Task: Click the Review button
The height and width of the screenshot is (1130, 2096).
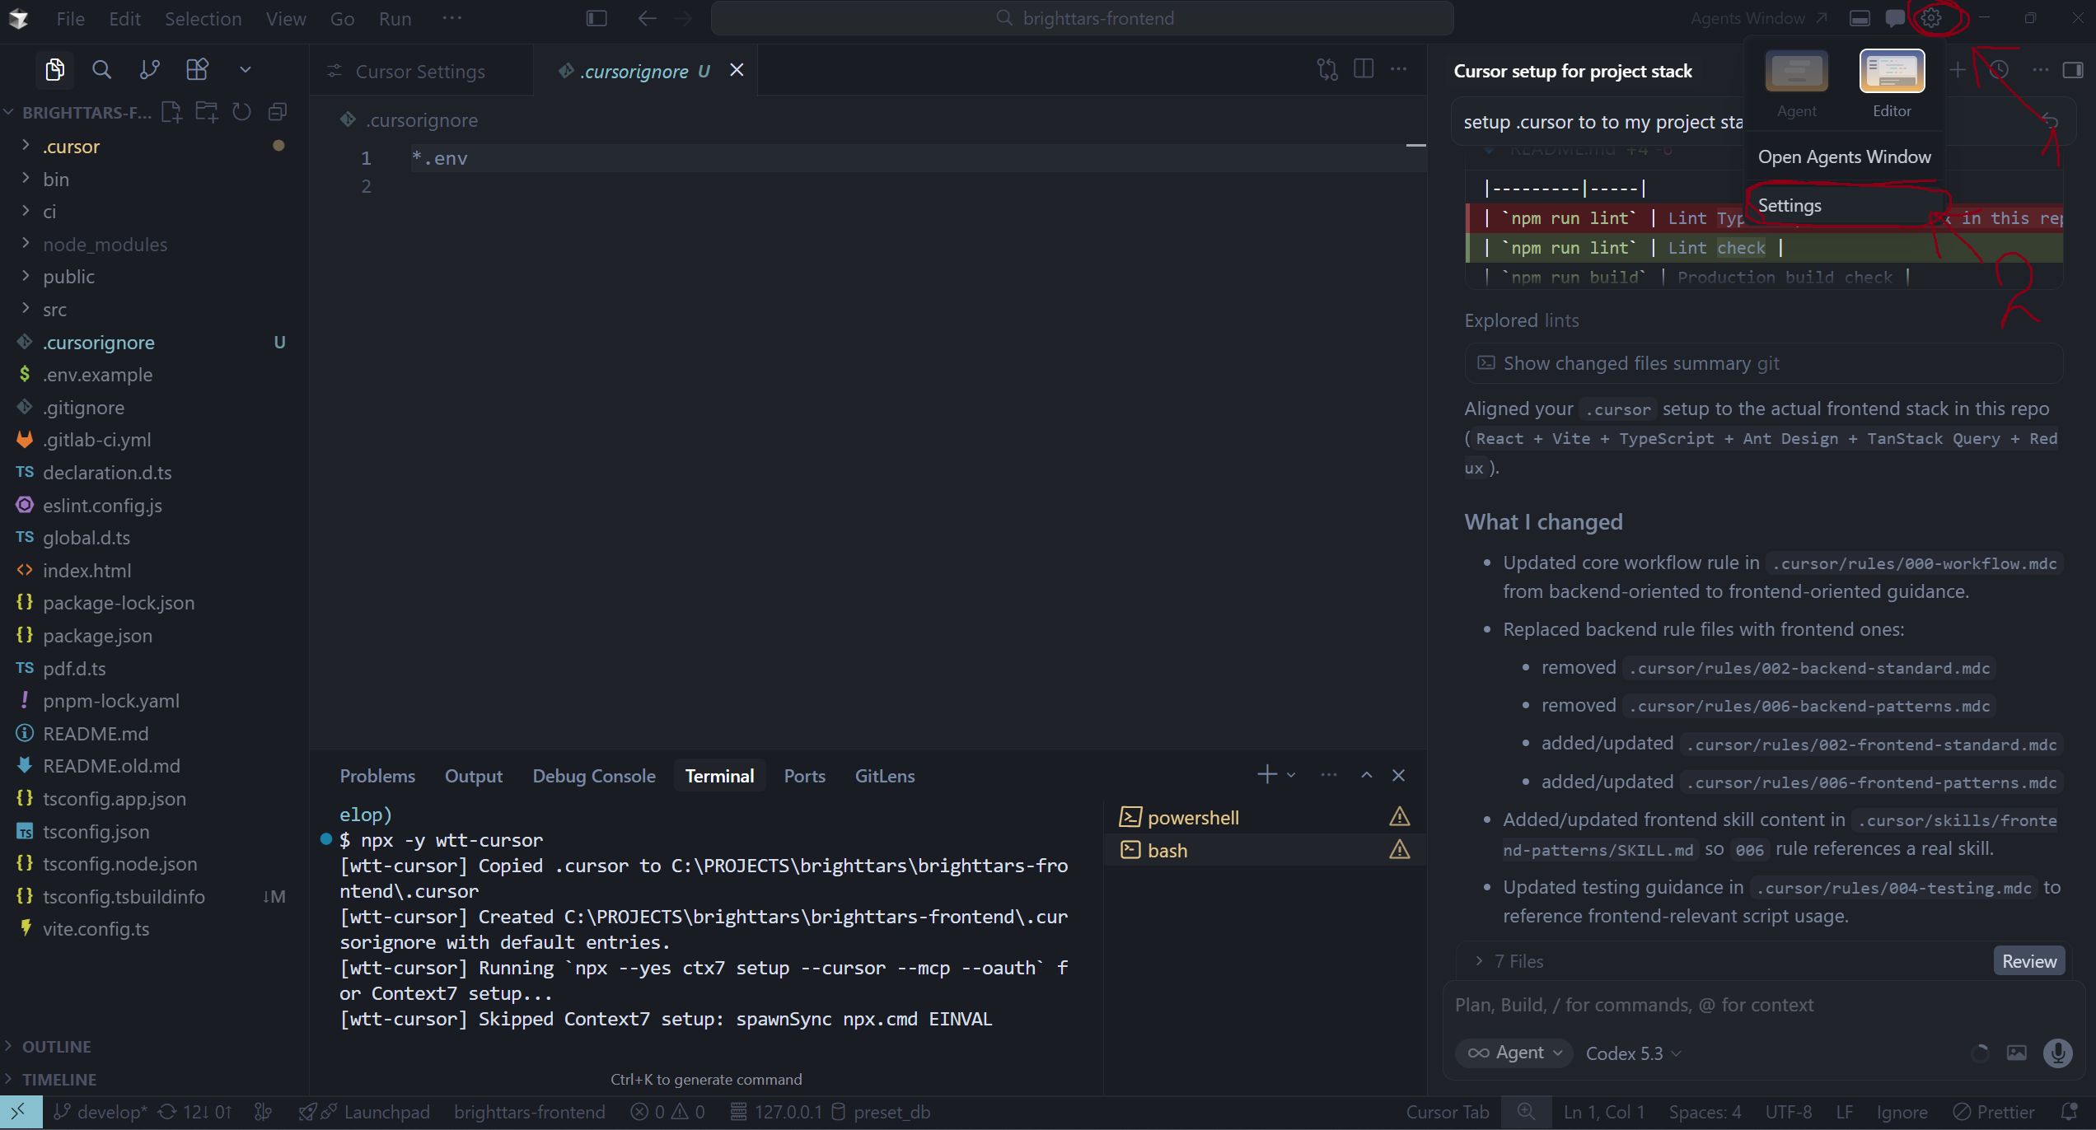Action: (2028, 961)
